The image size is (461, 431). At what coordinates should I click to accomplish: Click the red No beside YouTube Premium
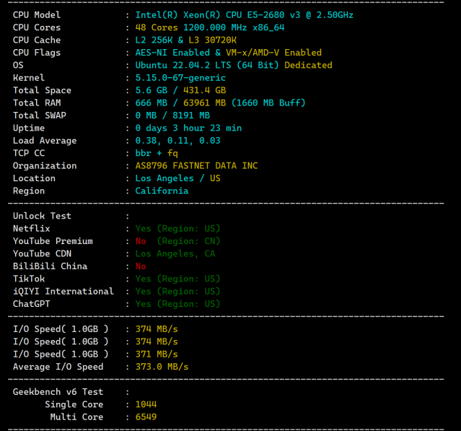pyautogui.click(x=141, y=241)
